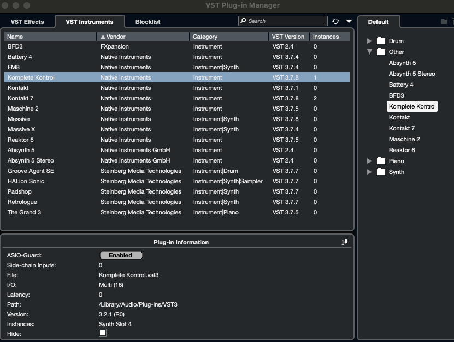
Task: Toggle the plug-in information panel icon
Action: pos(345,242)
